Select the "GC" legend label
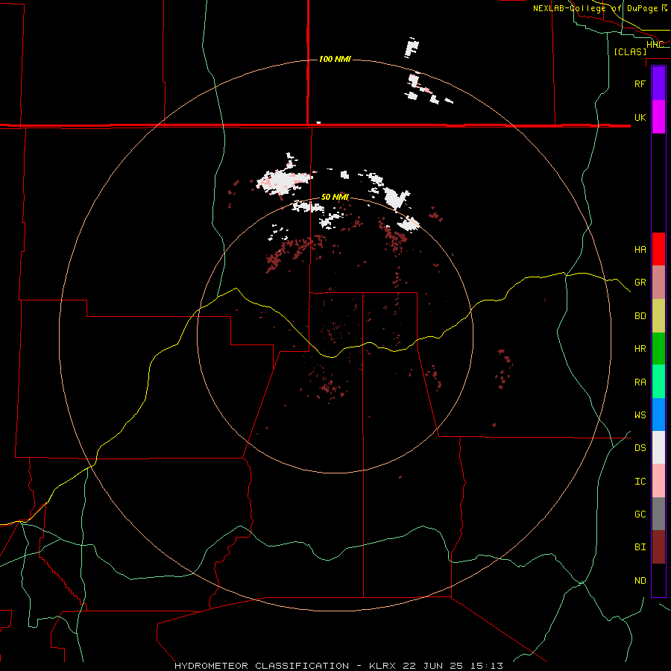The image size is (671, 671). click(640, 514)
